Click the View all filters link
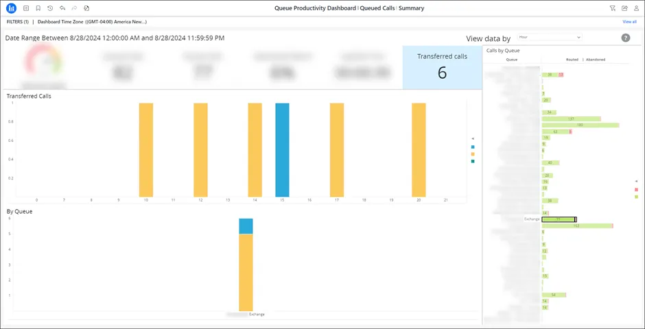Viewport: 645px width, 329px height. click(x=629, y=22)
